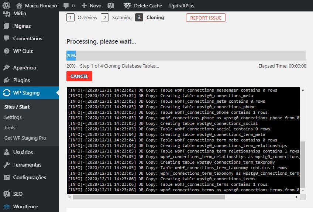Click the REPORT ISSUE button
The image size is (313, 212).
point(206,18)
